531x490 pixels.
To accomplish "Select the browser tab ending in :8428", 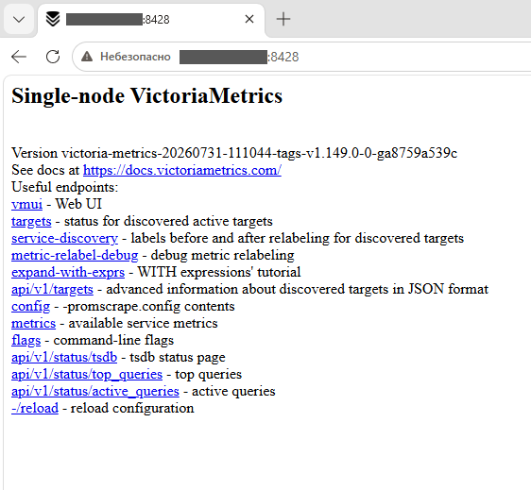I will tap(151, 19).
